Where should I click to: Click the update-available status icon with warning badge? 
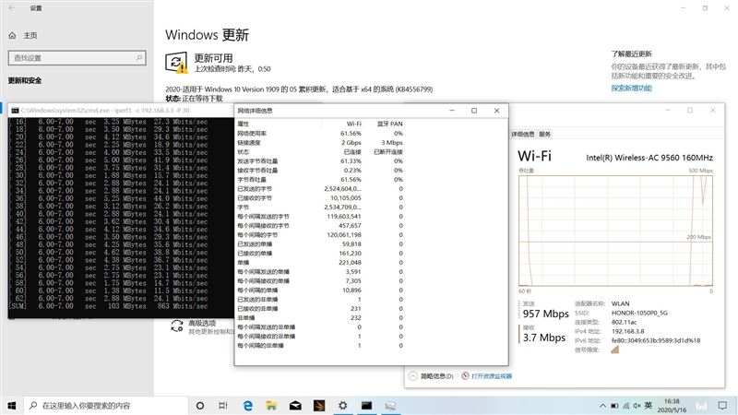(x=176, y=63)
